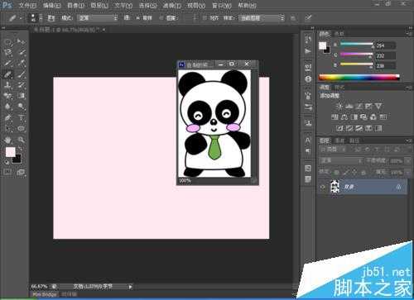
Task: Select the Horizontal Type tool
Action: [21, 117]
